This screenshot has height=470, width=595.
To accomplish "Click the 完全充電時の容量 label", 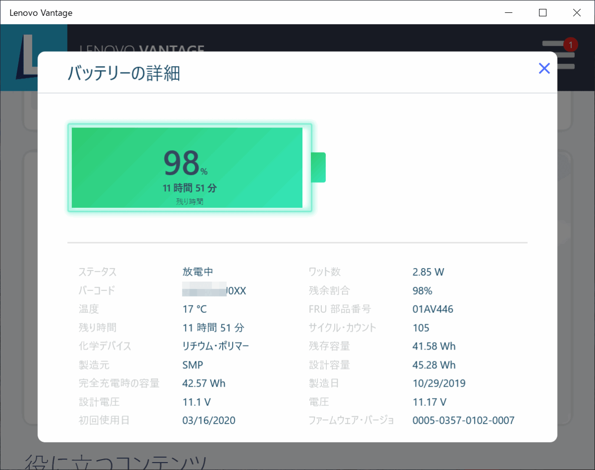I will [119, 383].
